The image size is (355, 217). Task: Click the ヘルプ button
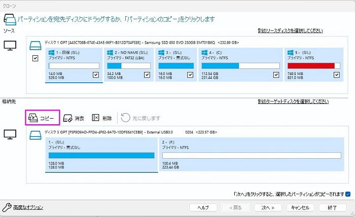pos(203,208)
